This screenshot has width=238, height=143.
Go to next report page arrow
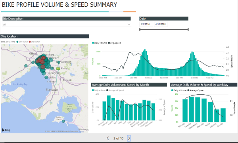129,138
